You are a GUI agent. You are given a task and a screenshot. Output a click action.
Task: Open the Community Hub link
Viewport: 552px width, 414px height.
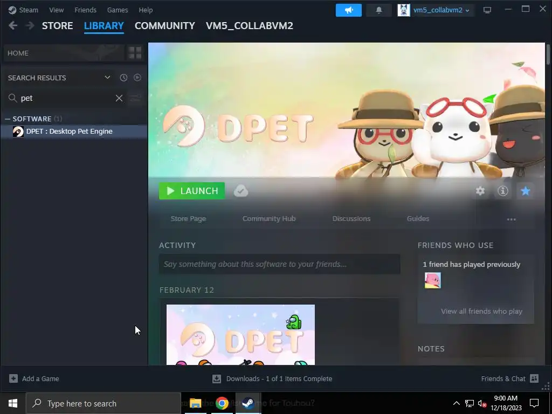pyautogui.click(x=269, y=219)
